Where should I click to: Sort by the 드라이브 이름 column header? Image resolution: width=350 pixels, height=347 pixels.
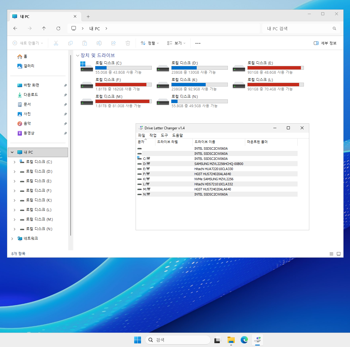219,142
